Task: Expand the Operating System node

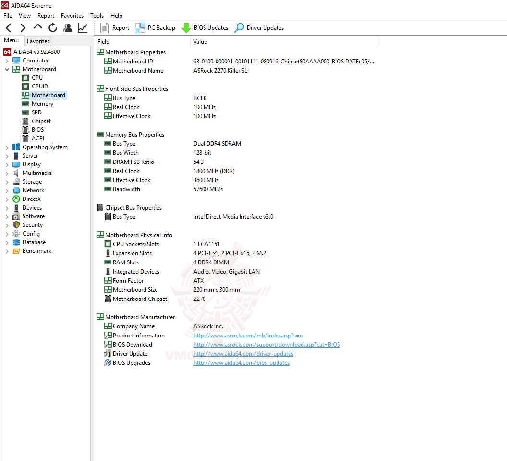Action: (x=7, y=147)
